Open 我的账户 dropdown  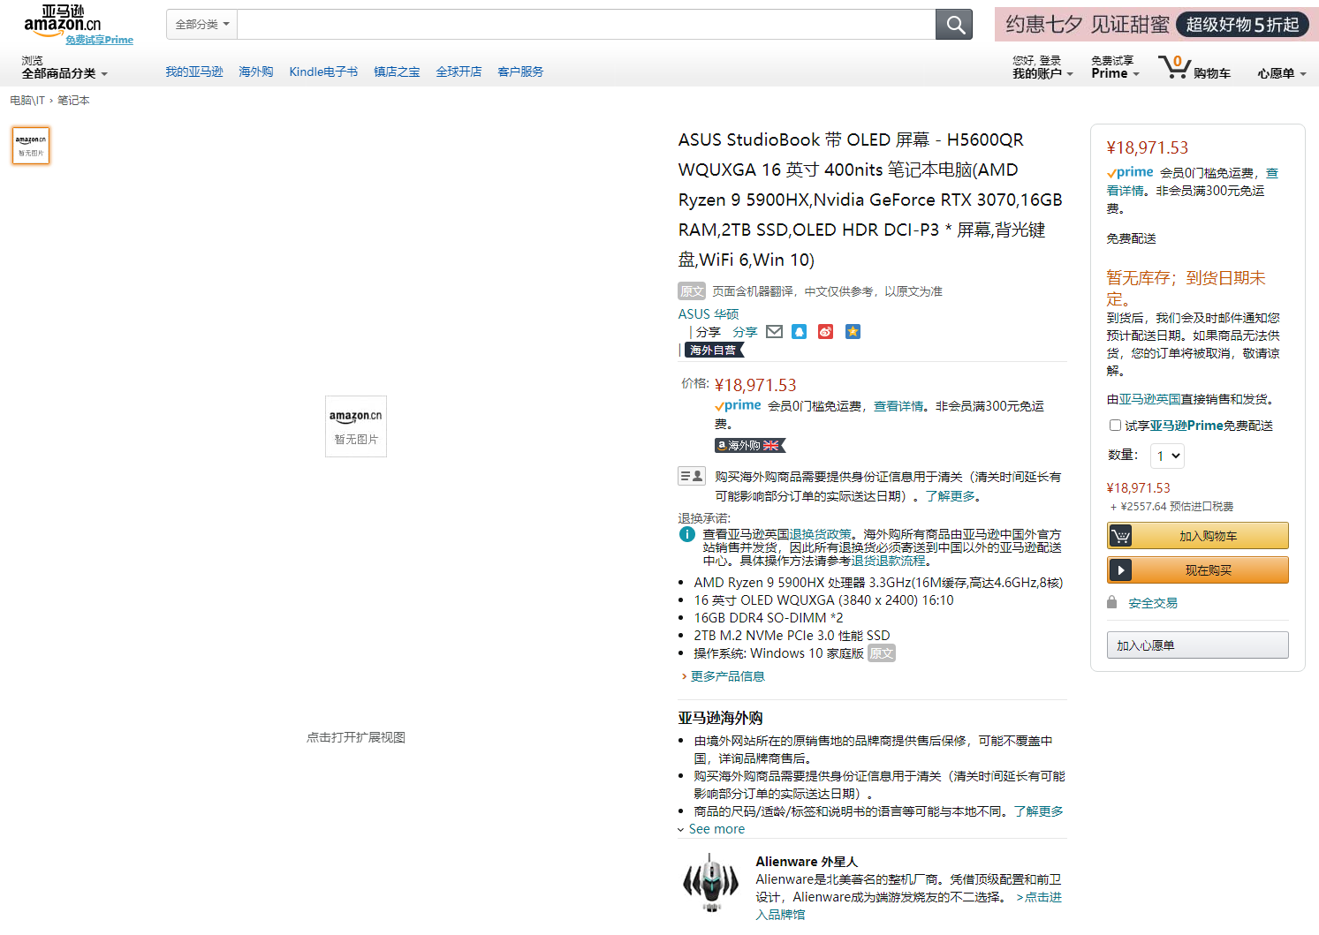[1042, 74]
